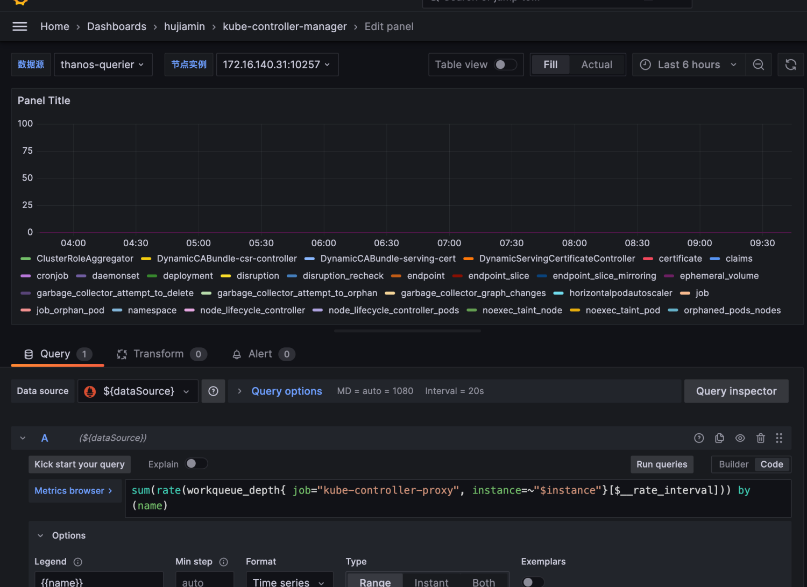Viewport: 807px width, 587px height.
Task: Click the ClusterRoleAggregator legend color swatch
Action: 26,259
